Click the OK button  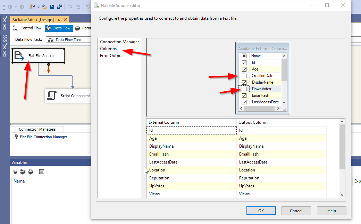(x=261, y=211)
